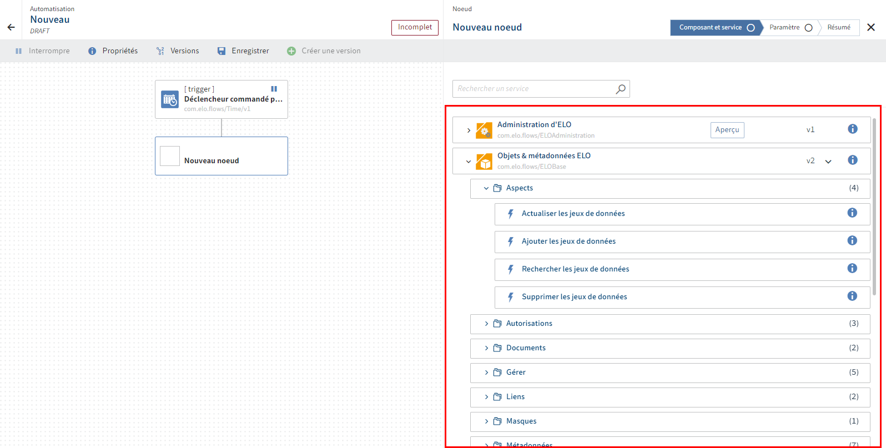Click the Objets & métadonnées ELO cube icon

[x=484, y=161]
